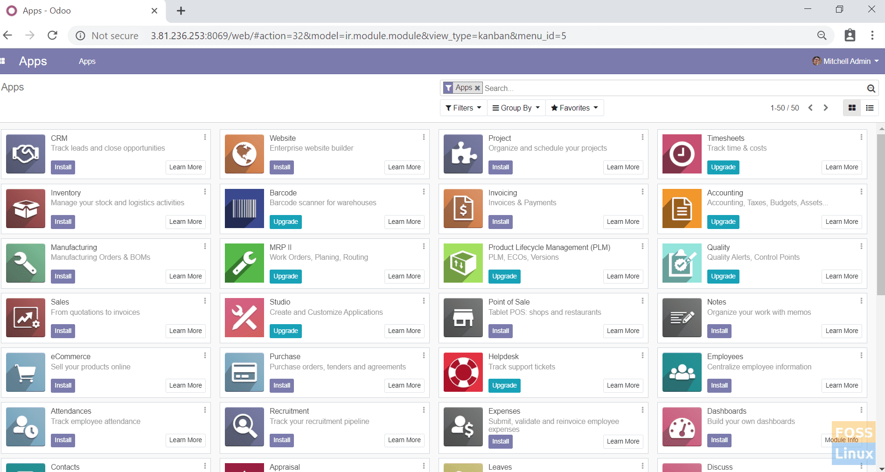Select the Point of Sale shop icon
The width and height of the screenshot is (885, 472).
point(463,318)
